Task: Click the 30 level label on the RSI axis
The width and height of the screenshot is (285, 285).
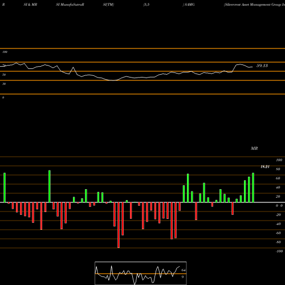Action: coord(4,84)
